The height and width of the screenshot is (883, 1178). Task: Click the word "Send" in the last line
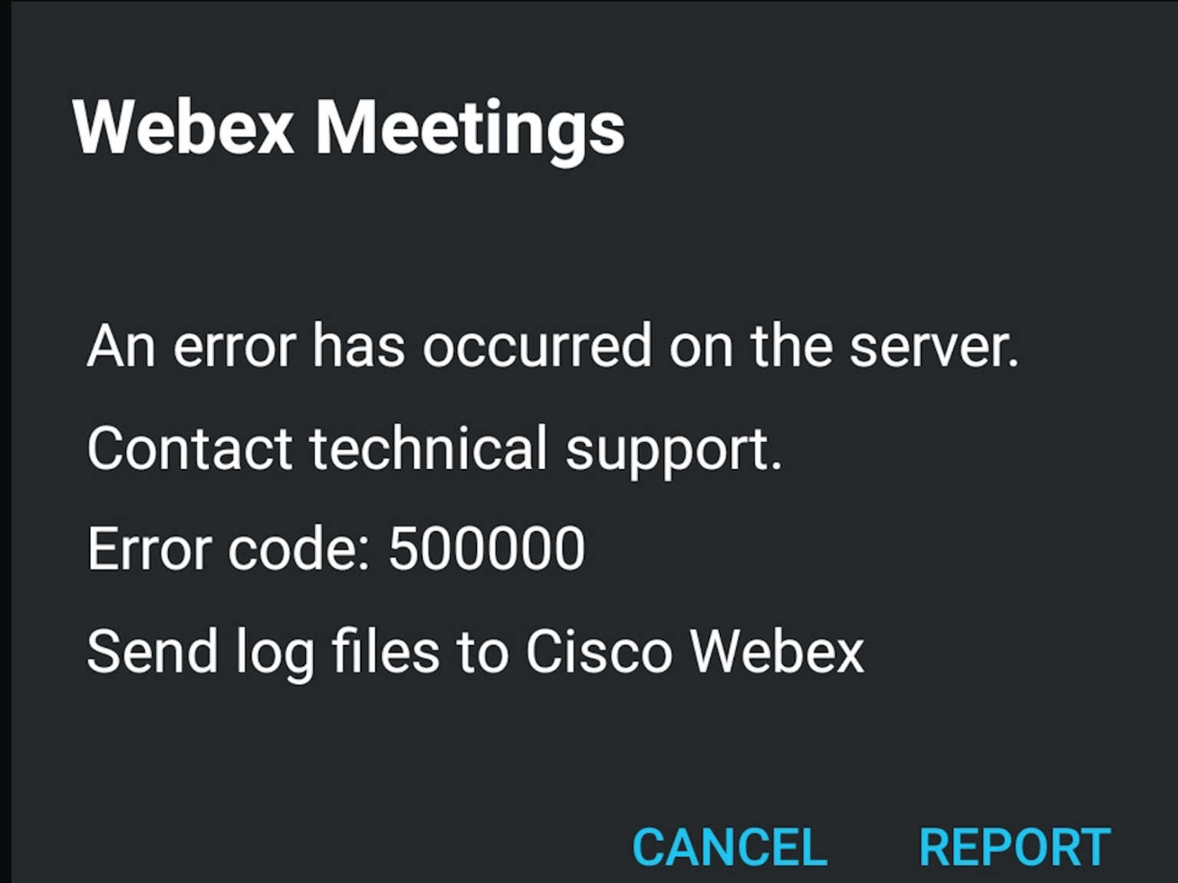(152, 652)
